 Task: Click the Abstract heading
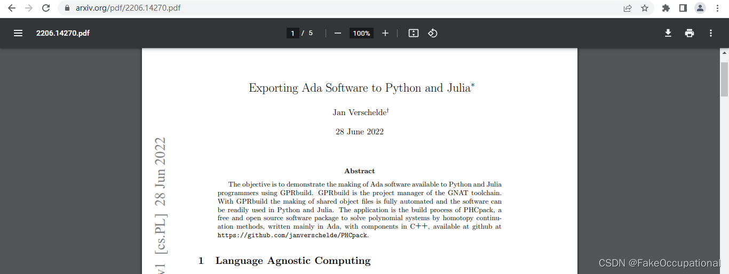pyautogui.click(x=360, y=171)
